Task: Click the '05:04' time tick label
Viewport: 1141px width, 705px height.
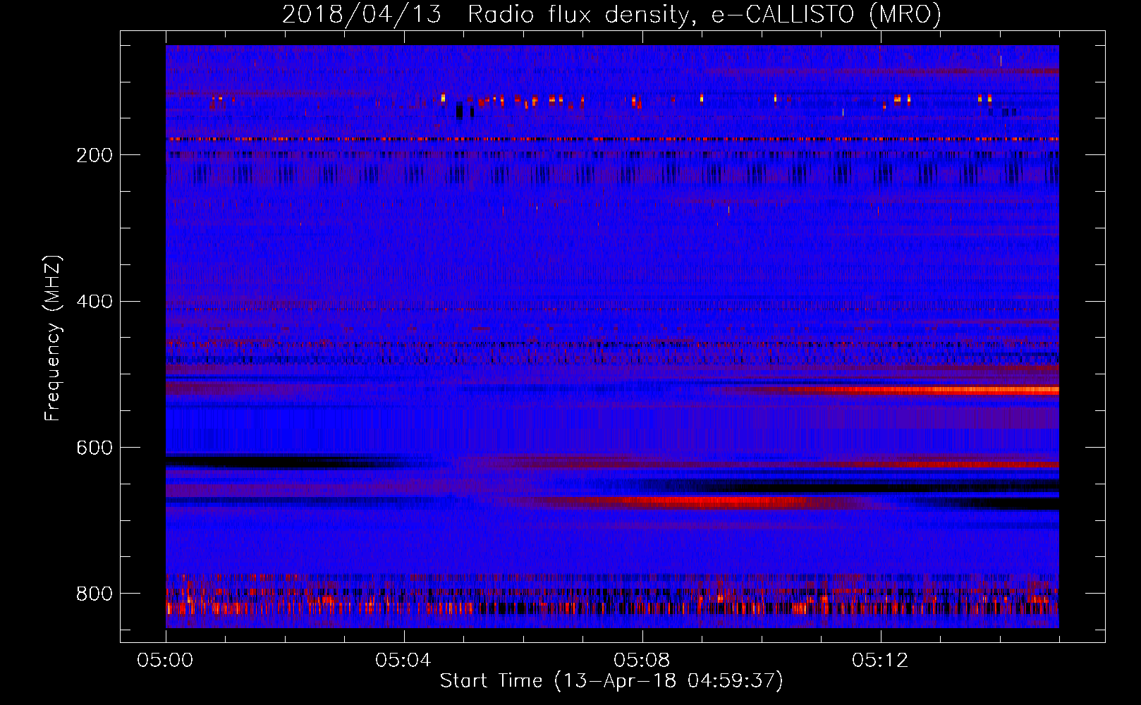Action: (x=403, y=661)
